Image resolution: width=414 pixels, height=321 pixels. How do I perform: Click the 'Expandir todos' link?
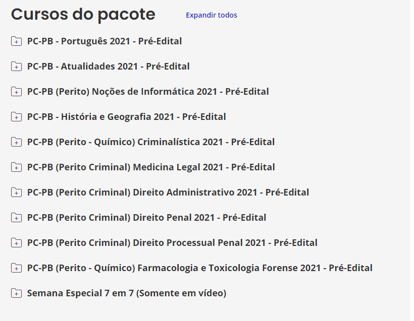click(212, 15)
